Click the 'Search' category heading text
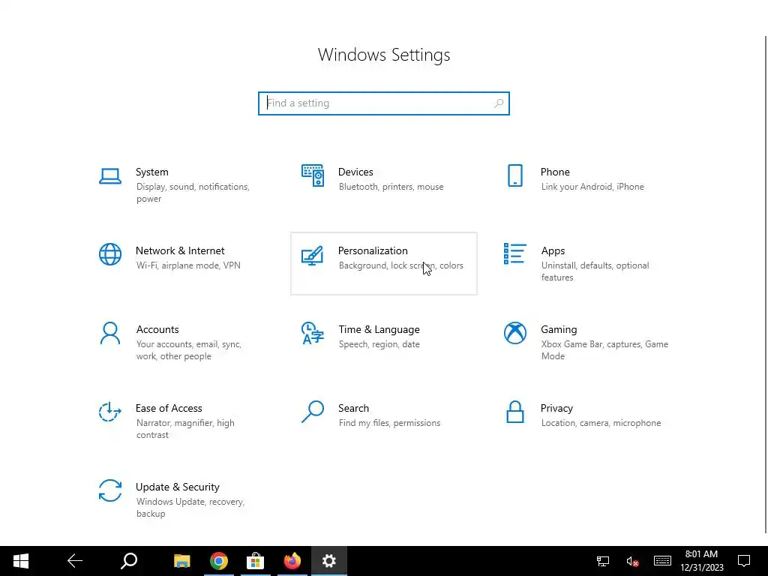The width and height of the screenshot is (768, 576). coord(353,409)
